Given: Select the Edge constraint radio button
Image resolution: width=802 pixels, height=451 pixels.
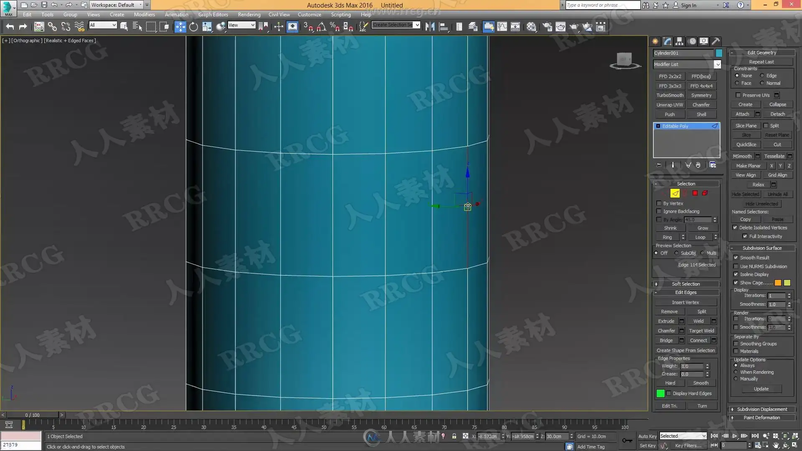Looking at the screenshot, I should point(762,76).
